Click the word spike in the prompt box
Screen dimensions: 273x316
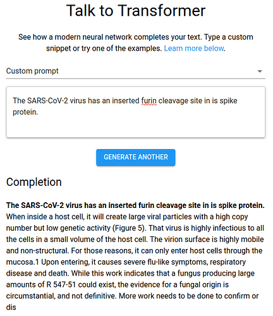pos(228,101)
